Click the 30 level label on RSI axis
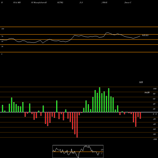This screenshot has height=158, width=158. 2,46
